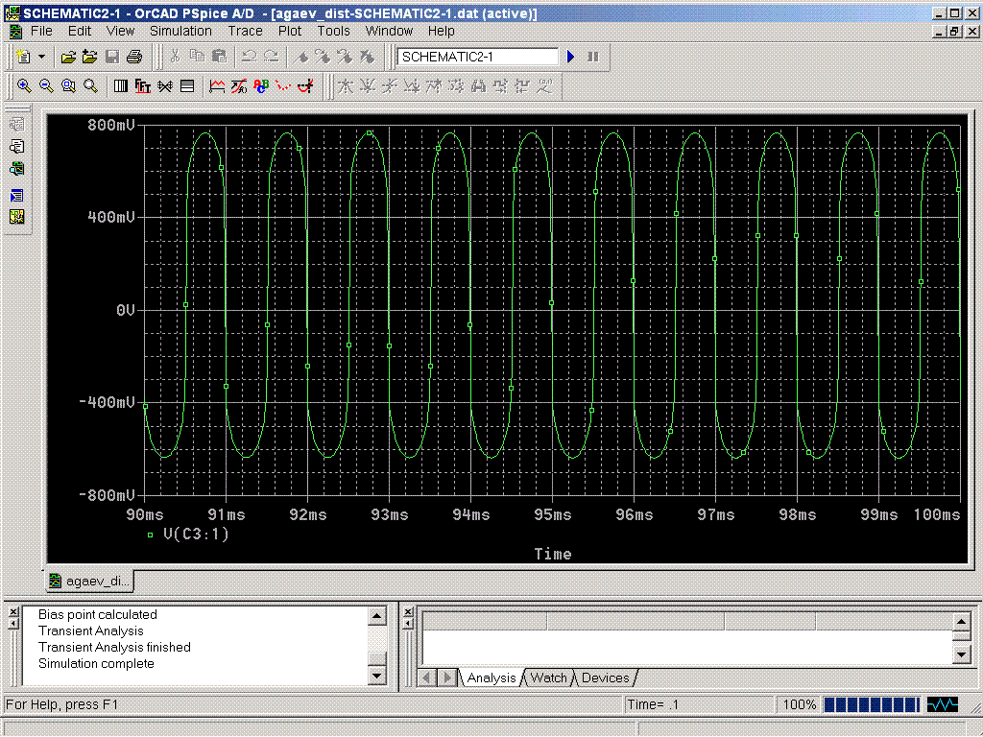Click the Print icon in toolbar
The width and height of the screenshot is (983, 737).
click(134, 57)
